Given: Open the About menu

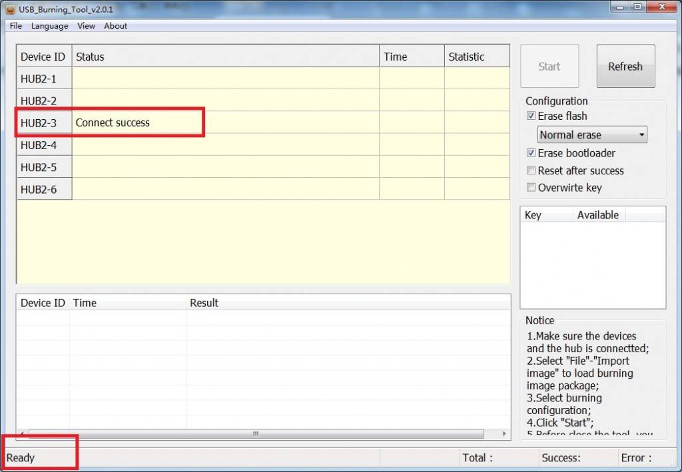Looking at the screenshot, I should tap(115, 26).
